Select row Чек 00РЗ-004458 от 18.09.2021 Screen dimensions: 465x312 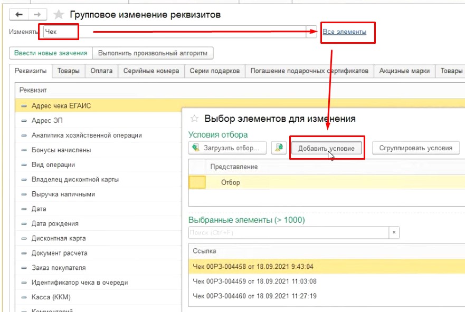tap(327, 267)
